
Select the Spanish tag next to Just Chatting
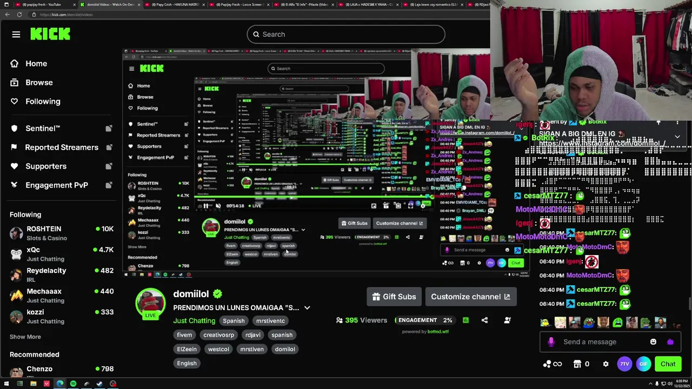(x=234, y=321)
